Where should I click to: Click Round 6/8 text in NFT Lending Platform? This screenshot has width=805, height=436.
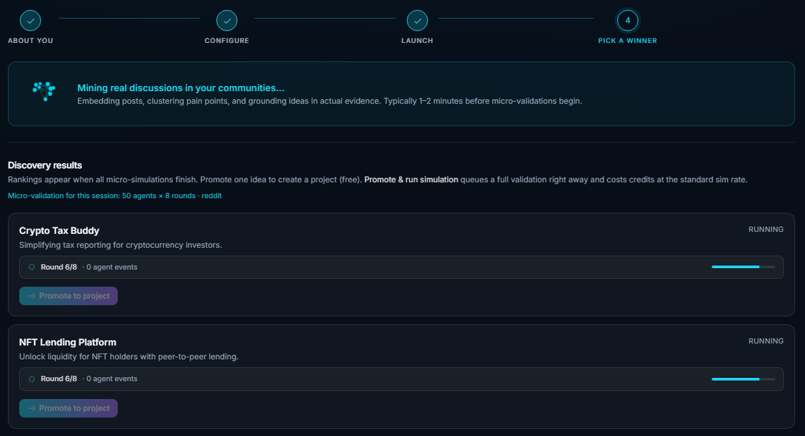(59, 379)
